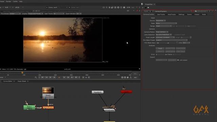The image size is (217, 122).
Task: Toggle checkbox beside Film Back Units
Action: pos(177,43)
